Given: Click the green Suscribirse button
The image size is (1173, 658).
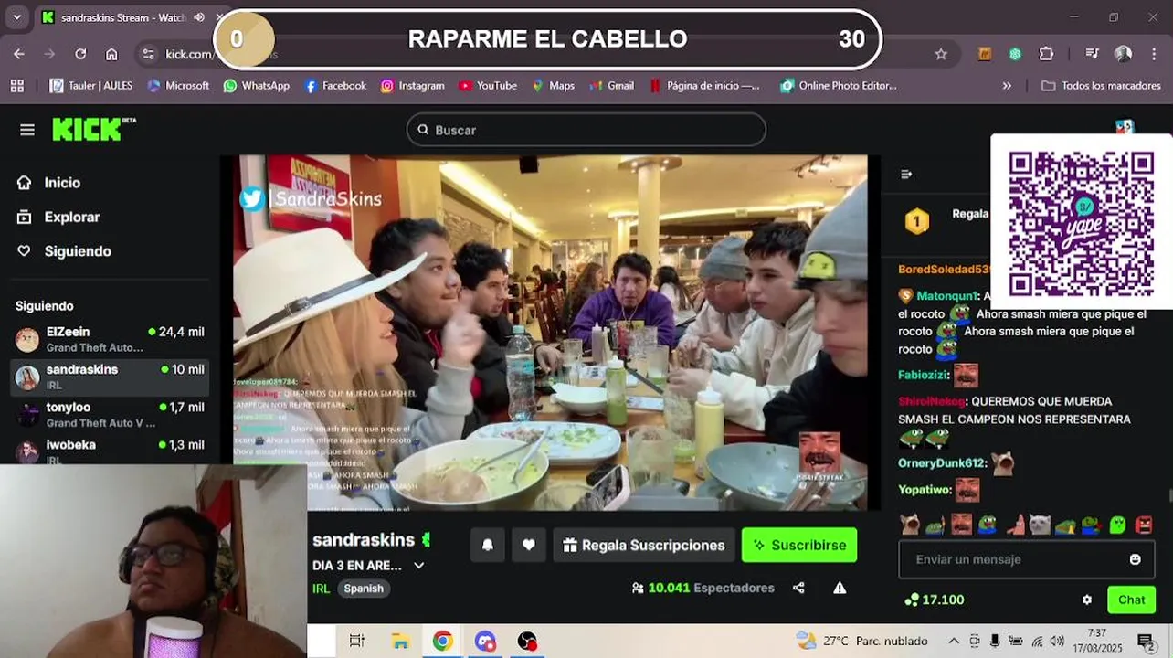Looking at the screenshot, I should pos(799,545).
